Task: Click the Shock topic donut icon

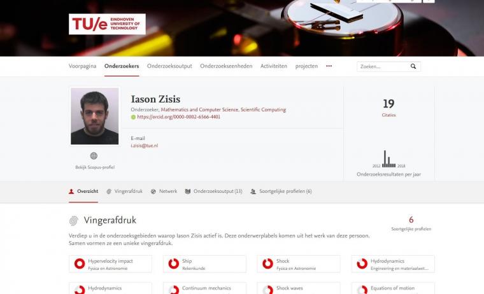Action: pos(268,263)
